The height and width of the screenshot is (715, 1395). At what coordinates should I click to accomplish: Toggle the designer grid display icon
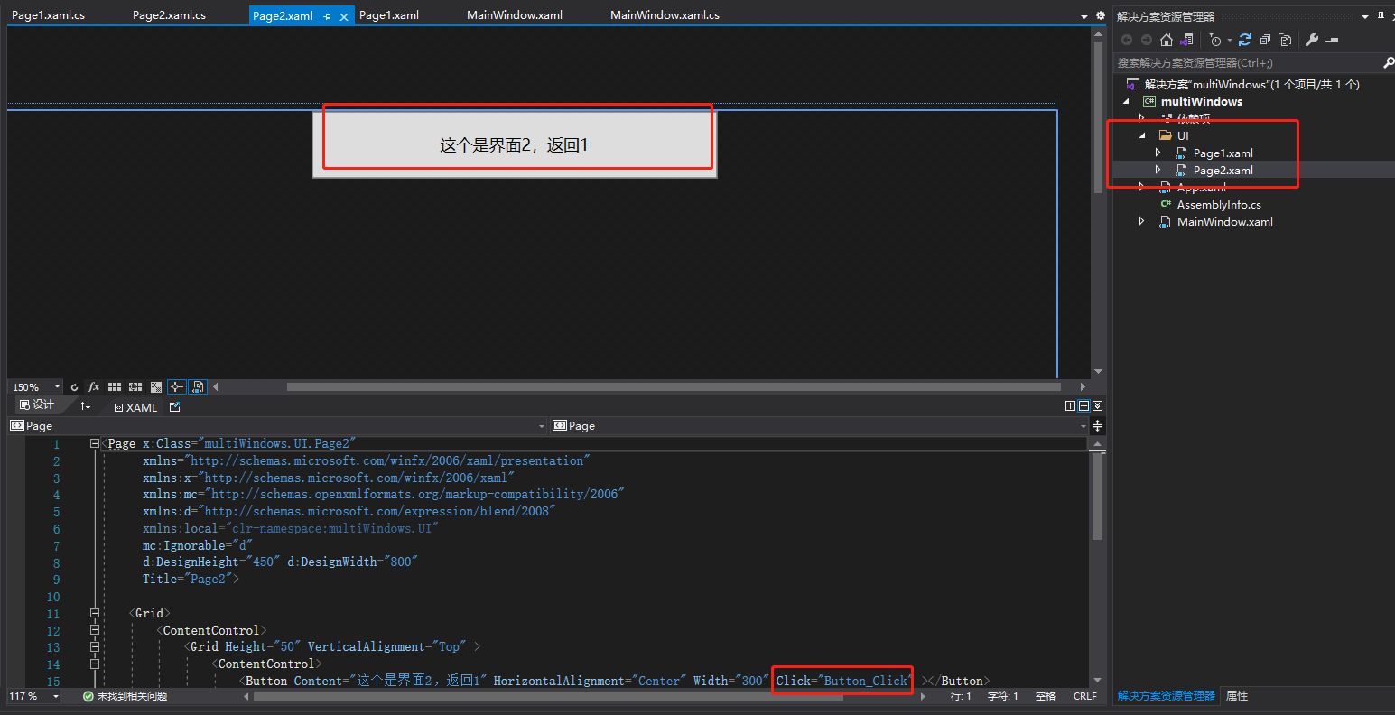(x=116, y=386)
